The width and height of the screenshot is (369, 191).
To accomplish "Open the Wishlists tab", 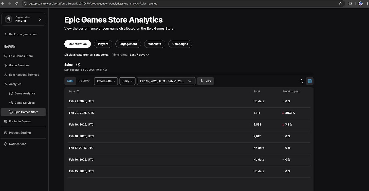I will tap(155, 44).
